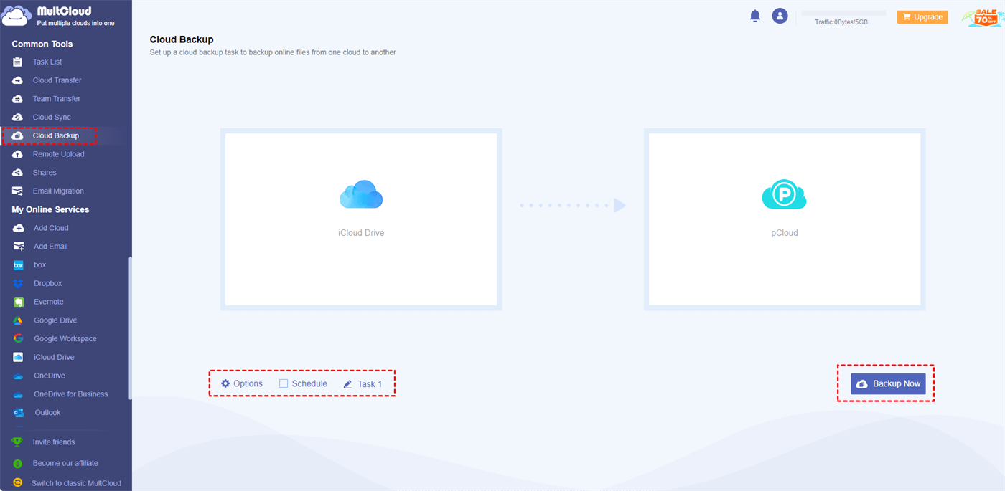Click the Team Transfer icon
1005x491 pixels.
(18, 99)
